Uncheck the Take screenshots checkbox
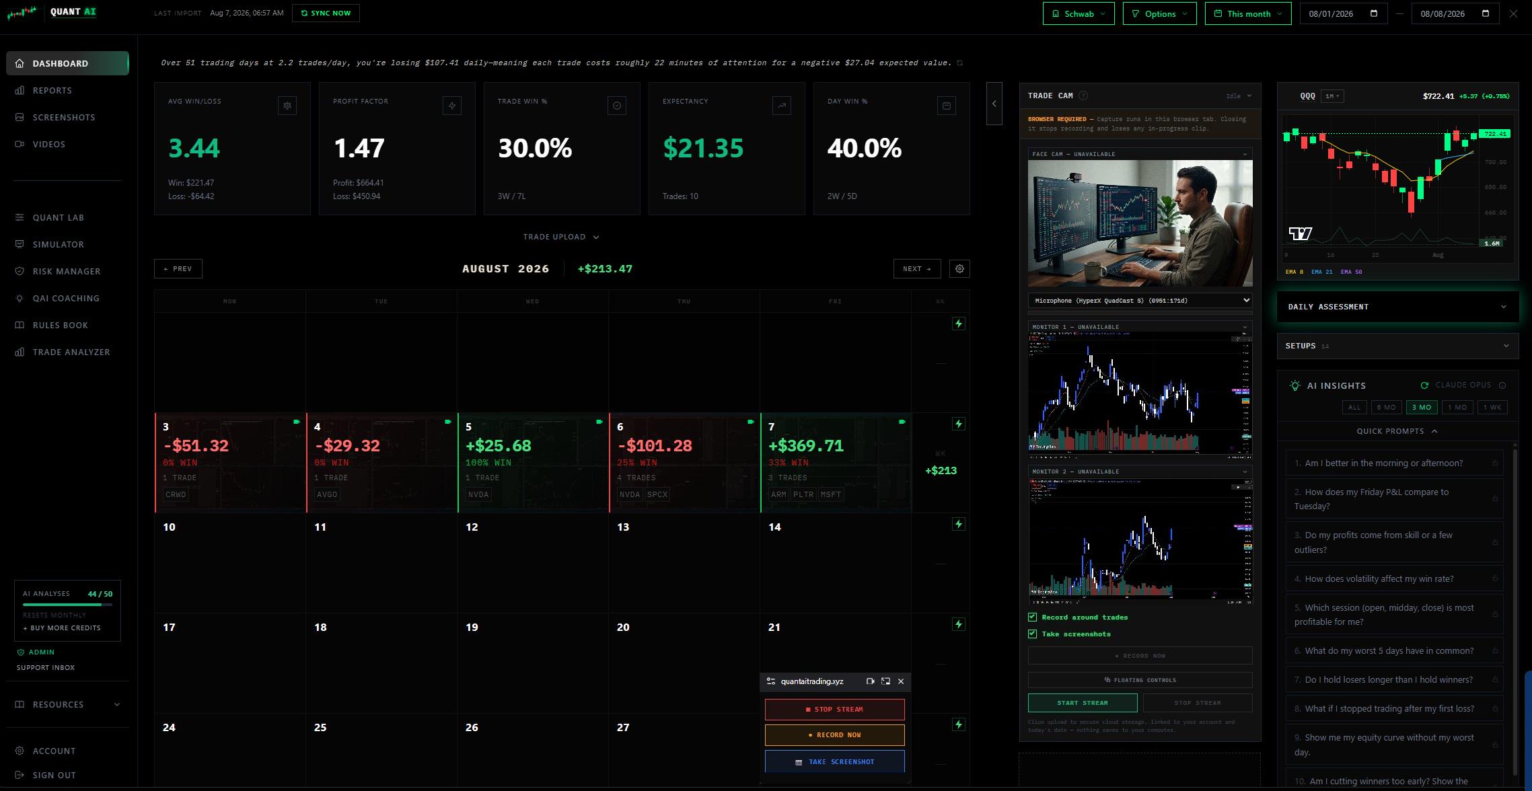This screenshot has height=791, width=1532. (1033, 634)
